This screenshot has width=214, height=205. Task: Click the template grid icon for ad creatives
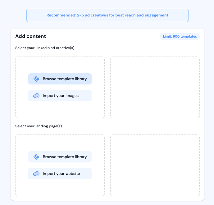(36, 79)
